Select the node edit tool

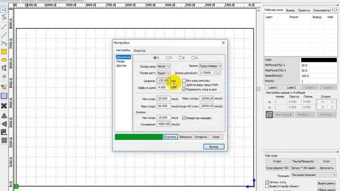pos(4,18)
